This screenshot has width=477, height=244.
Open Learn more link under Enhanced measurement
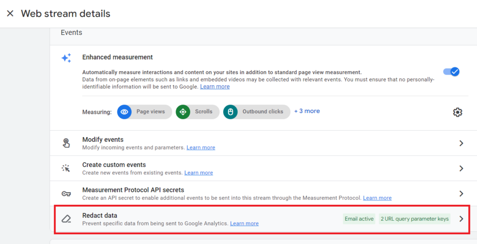pyautogui.click(x=215, y=87)
